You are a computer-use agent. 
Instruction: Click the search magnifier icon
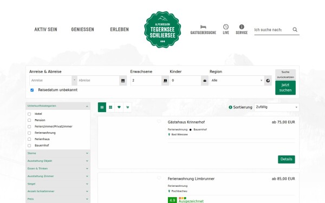[295, 30]
